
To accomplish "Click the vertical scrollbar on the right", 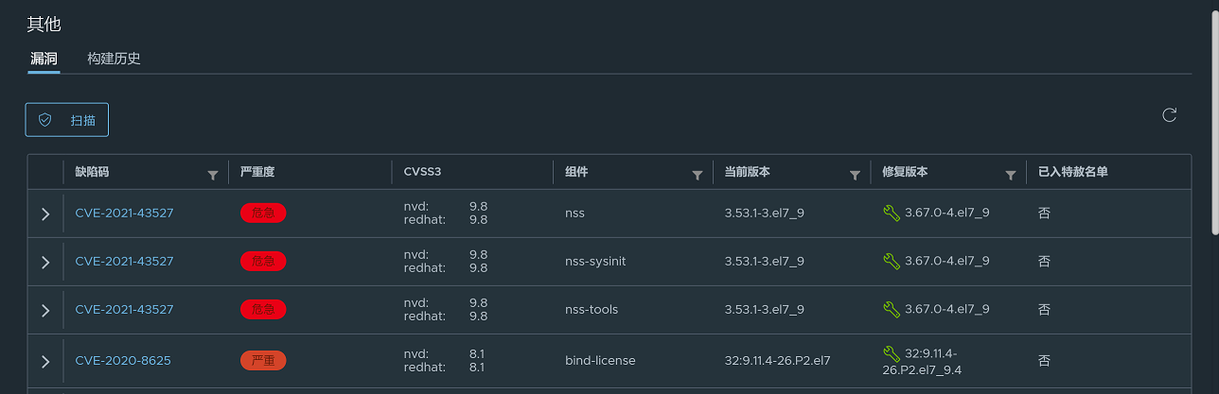I will (1213, 113).
